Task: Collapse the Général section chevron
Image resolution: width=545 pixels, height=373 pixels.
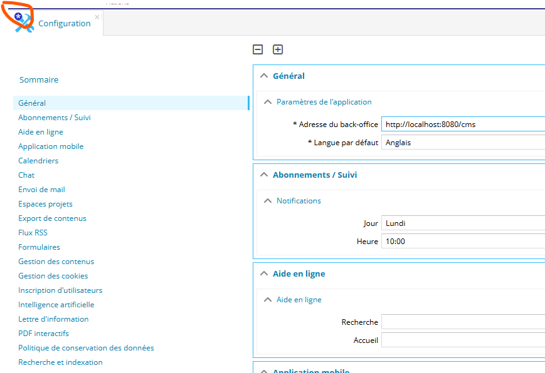Action: [264, 76]
